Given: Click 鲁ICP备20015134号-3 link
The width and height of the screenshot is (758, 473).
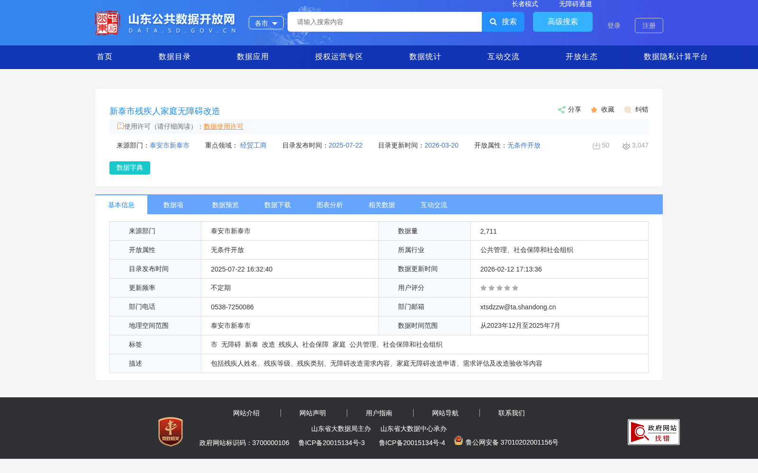Looking at the screenshot, I should (332, 443).
